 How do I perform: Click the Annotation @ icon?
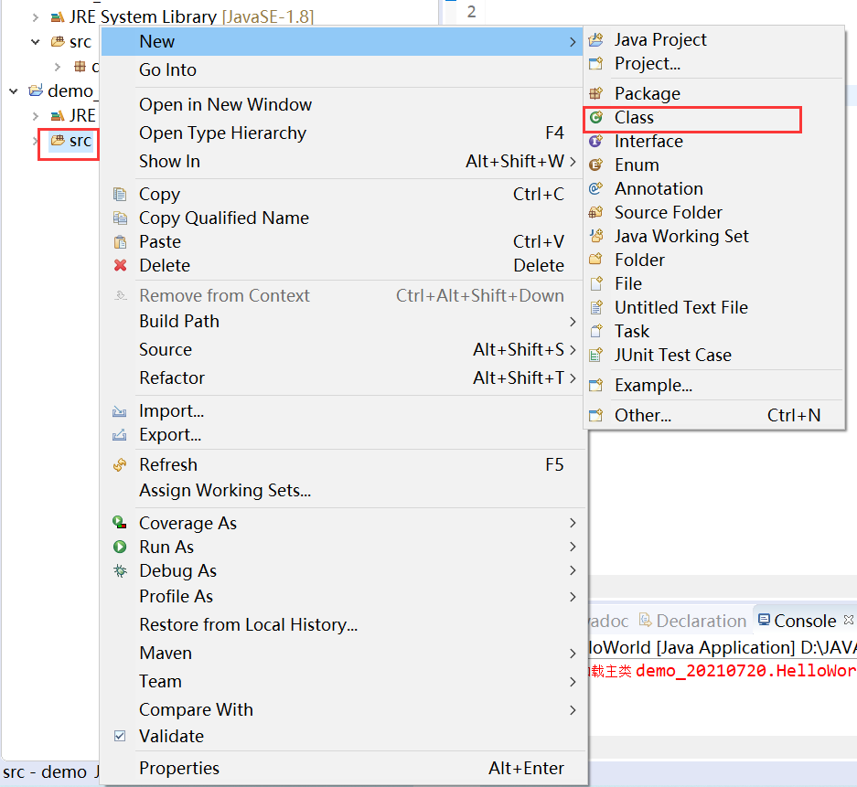(x=595, y=188)
